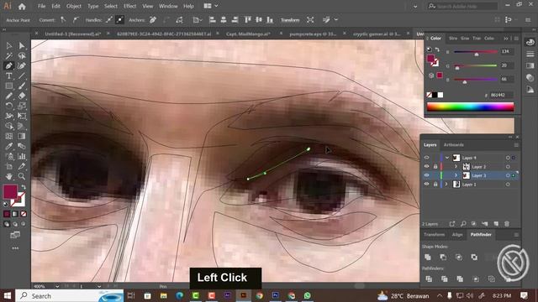Click the taskbar Search box

click(x=70, y=295)
